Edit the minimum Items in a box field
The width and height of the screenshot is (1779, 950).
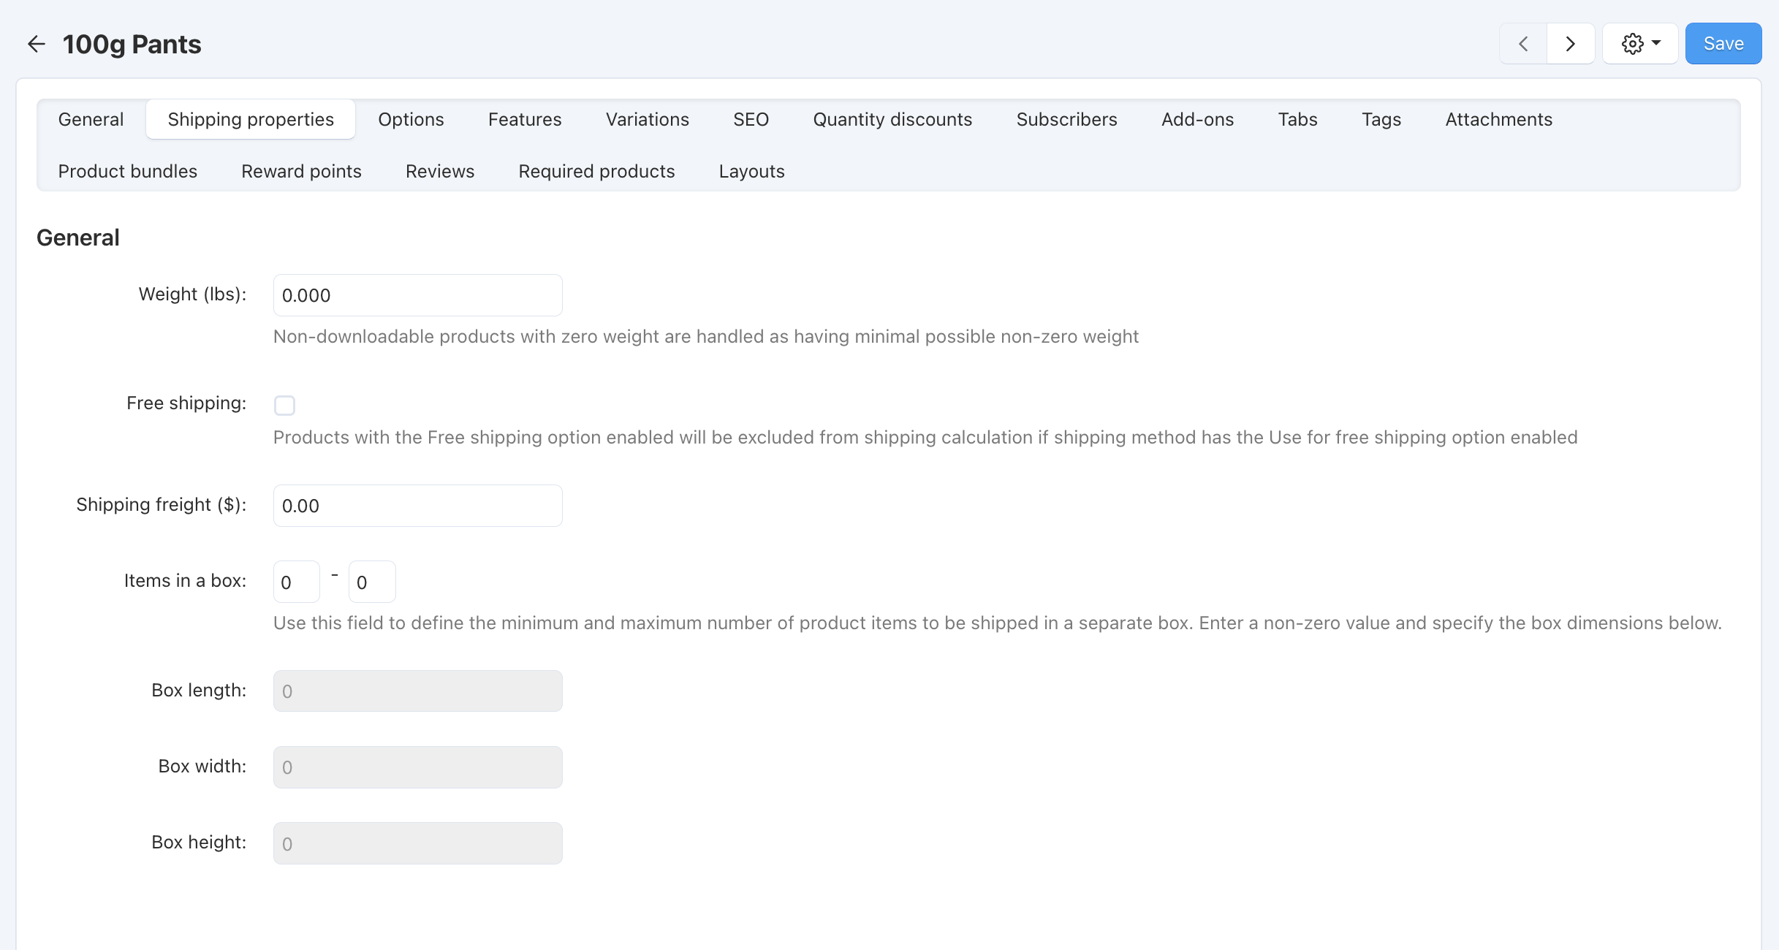pyautogui.click(x=296, y=582)
